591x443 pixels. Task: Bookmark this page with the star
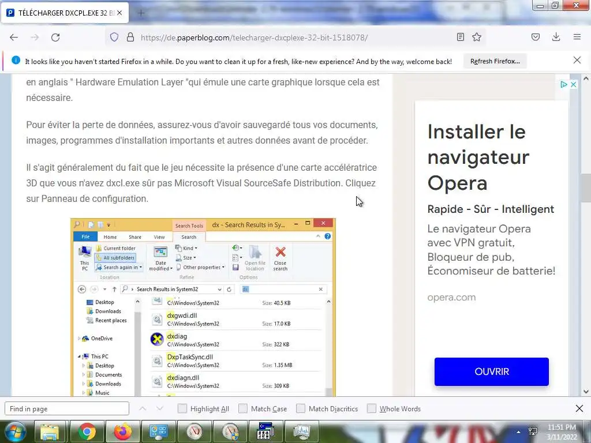click(x=477, y=37)
